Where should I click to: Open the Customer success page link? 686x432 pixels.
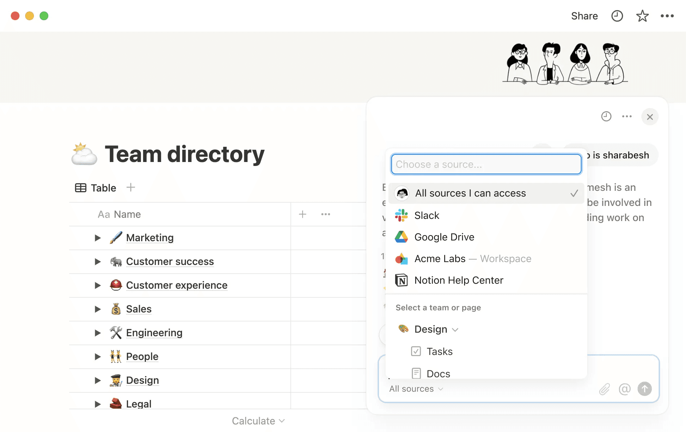170,262
